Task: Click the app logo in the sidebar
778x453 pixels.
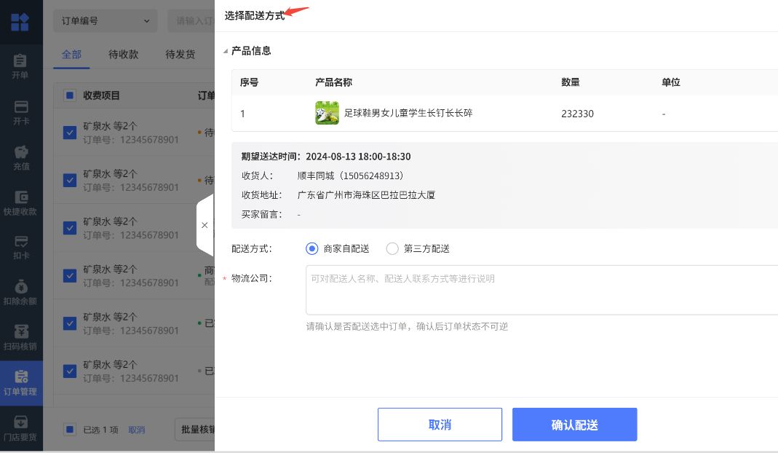Action: pyautogui.click(x=20, y=22)
